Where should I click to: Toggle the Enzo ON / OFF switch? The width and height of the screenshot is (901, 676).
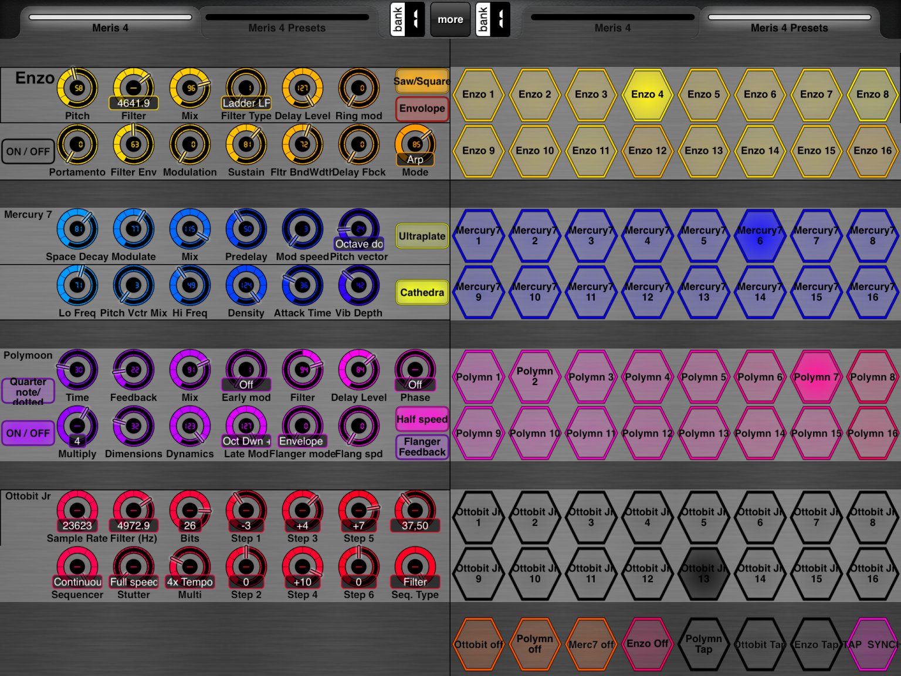(x=28, y=151)
